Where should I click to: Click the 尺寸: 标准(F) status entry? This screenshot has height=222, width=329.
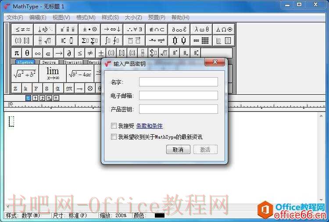click(x=70, y=215)
